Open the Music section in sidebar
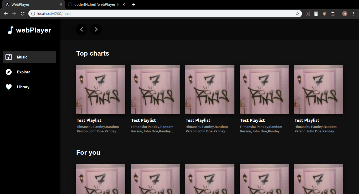 [x=30, y=57]
